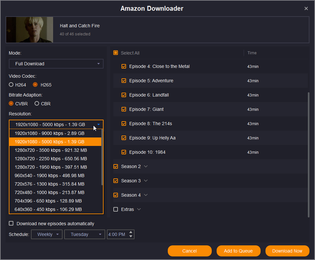
Task: Uncheck Episode 10: 1984
Action: [124, 152]
